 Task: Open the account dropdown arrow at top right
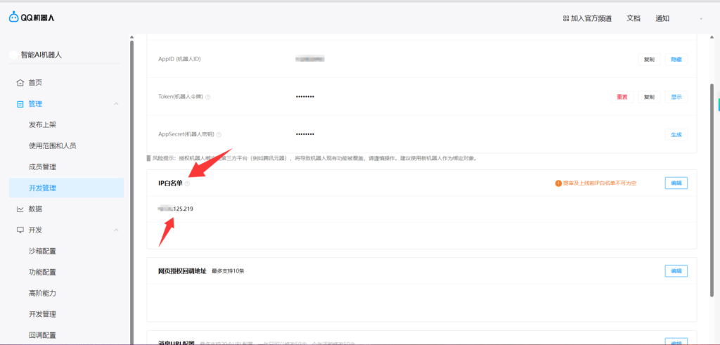(x=700, y=19)
